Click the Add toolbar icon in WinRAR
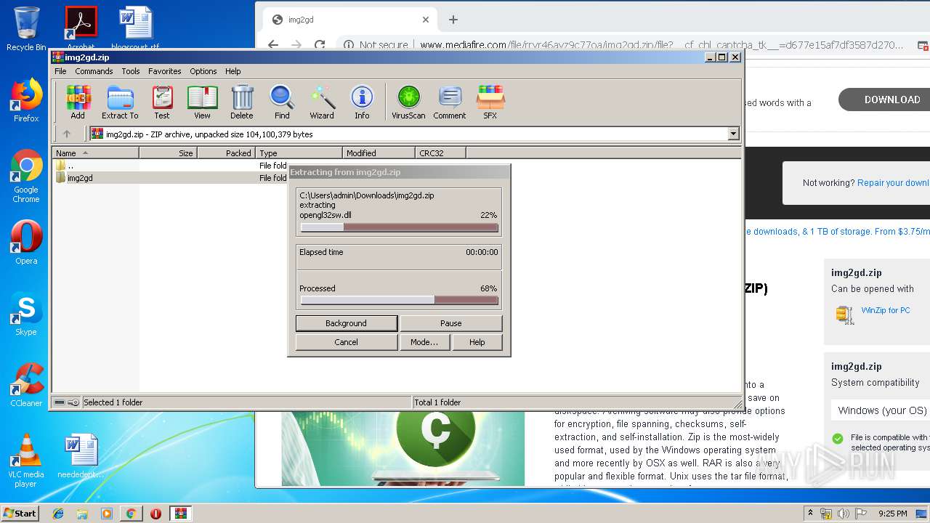This screenshot has width=930, height=523. point(78,102)
